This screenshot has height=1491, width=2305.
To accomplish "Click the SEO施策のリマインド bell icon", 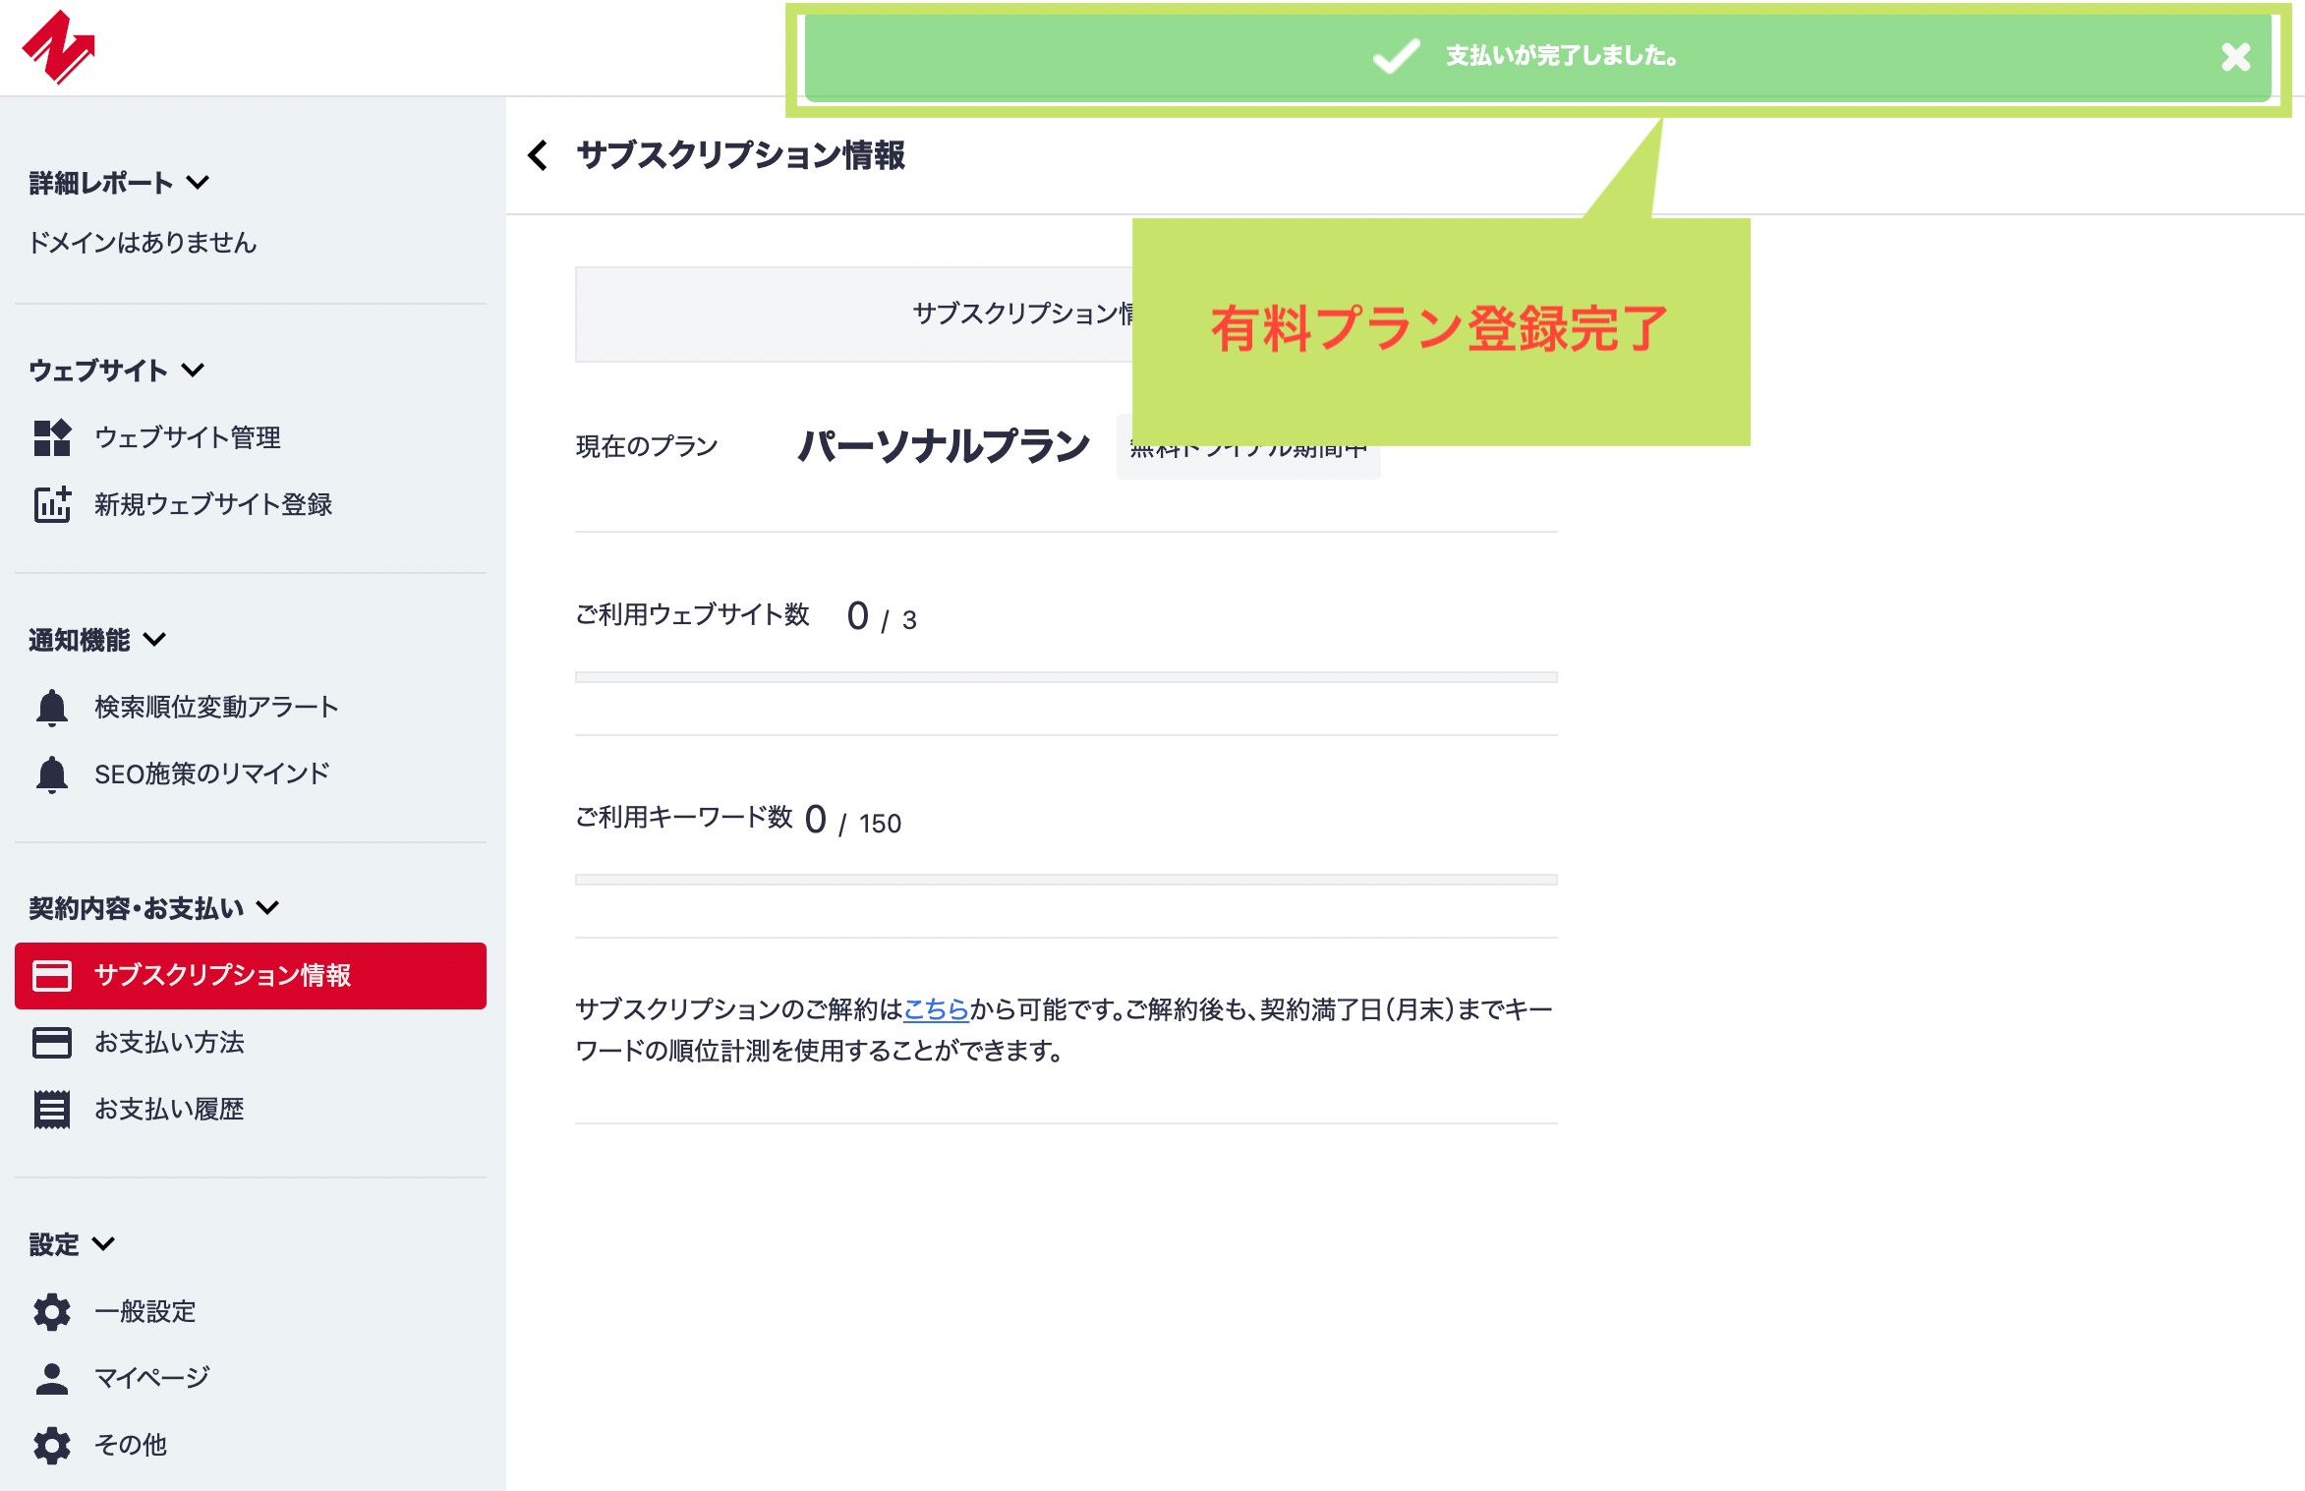I will point(52,774).
